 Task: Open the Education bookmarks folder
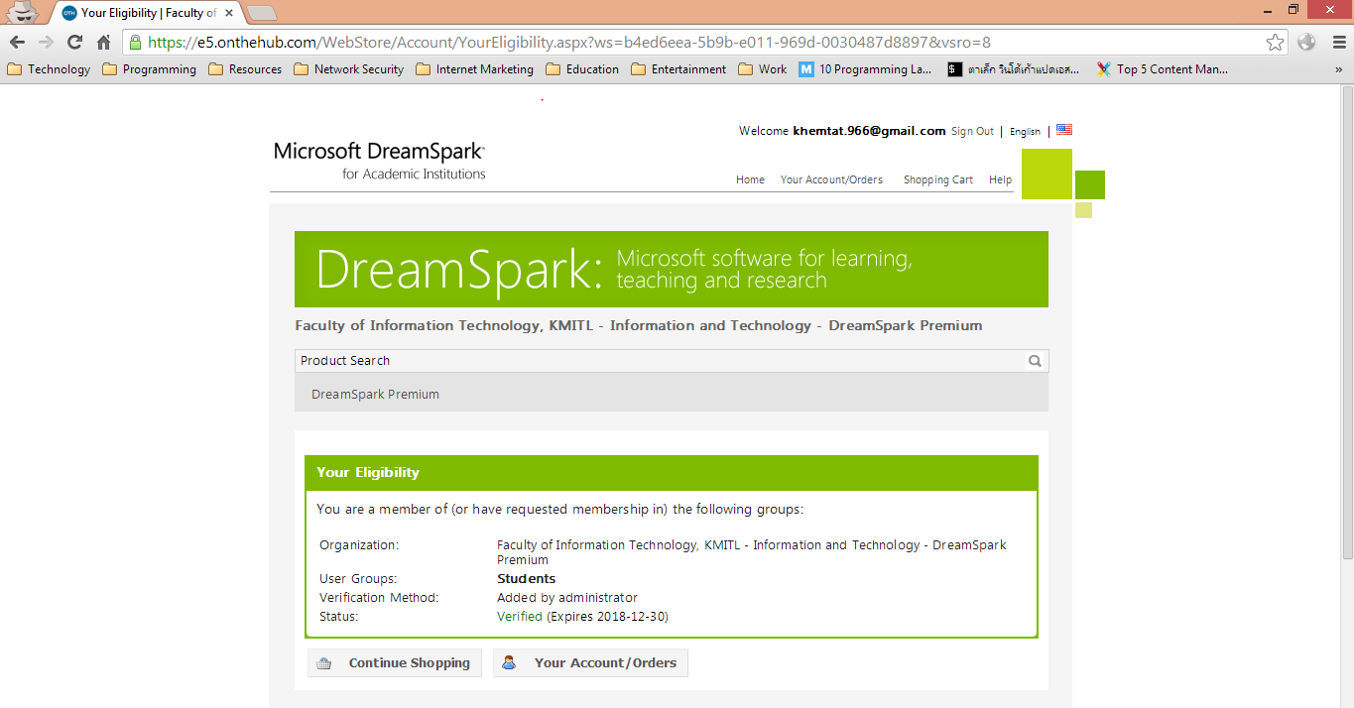point(582,69)
